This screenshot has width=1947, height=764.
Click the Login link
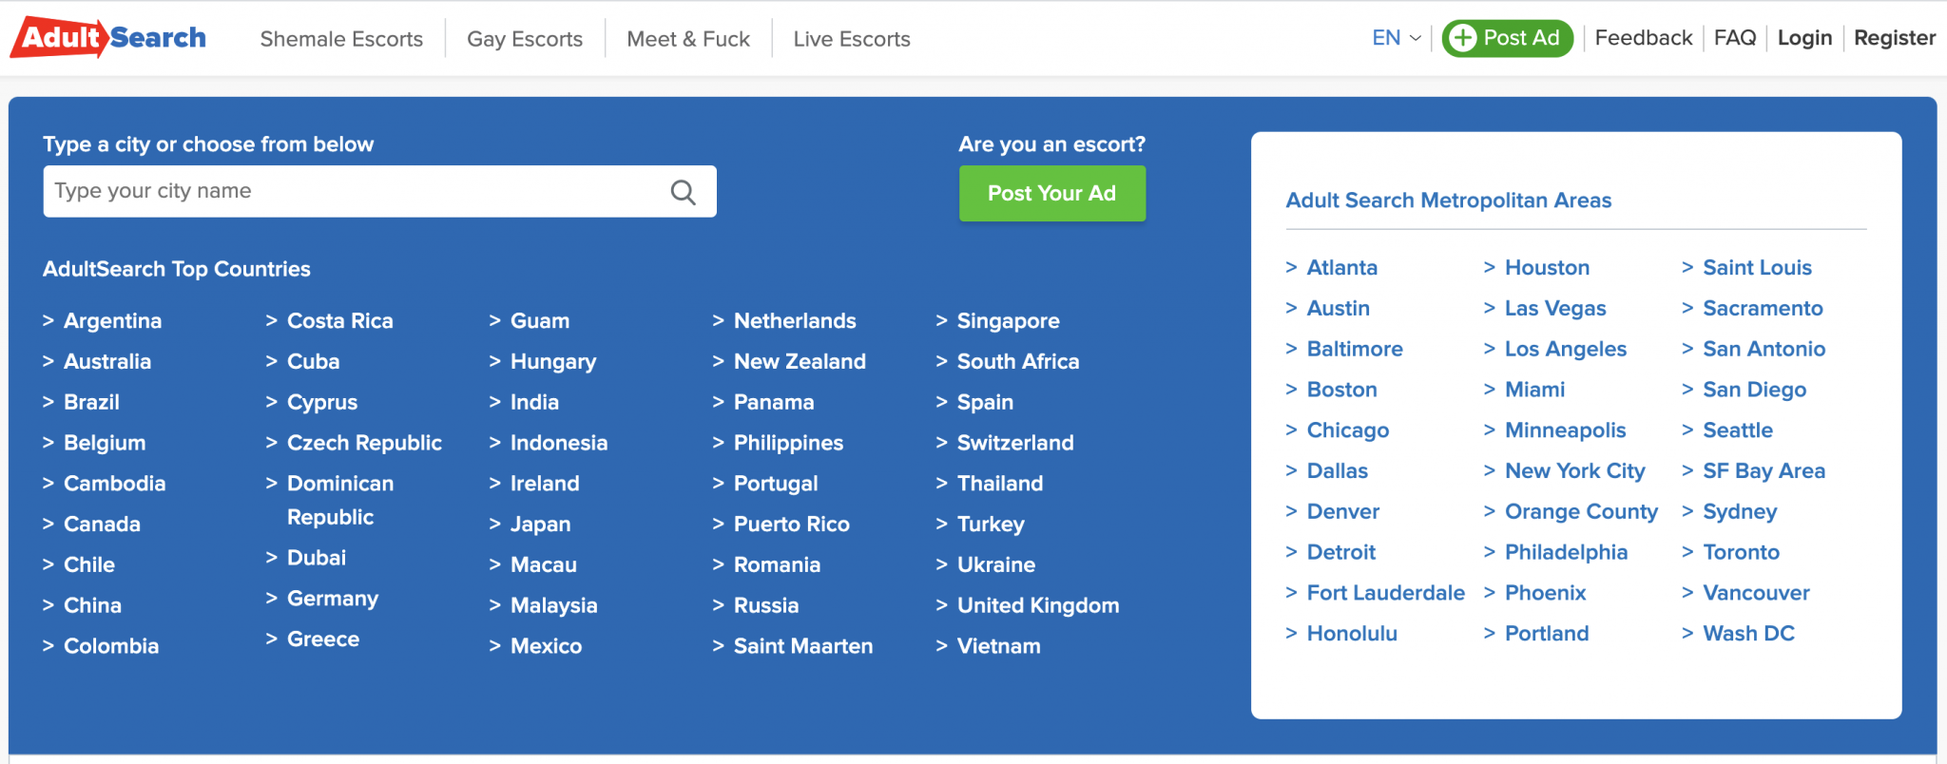coord(1803,38)
